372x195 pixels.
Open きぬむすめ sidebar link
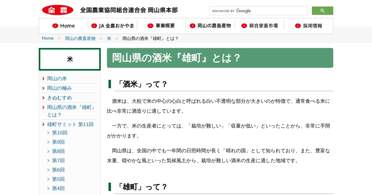(x=60, y=98)
